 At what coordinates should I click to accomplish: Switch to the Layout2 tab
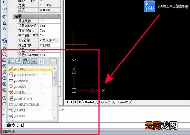(122, 102)
